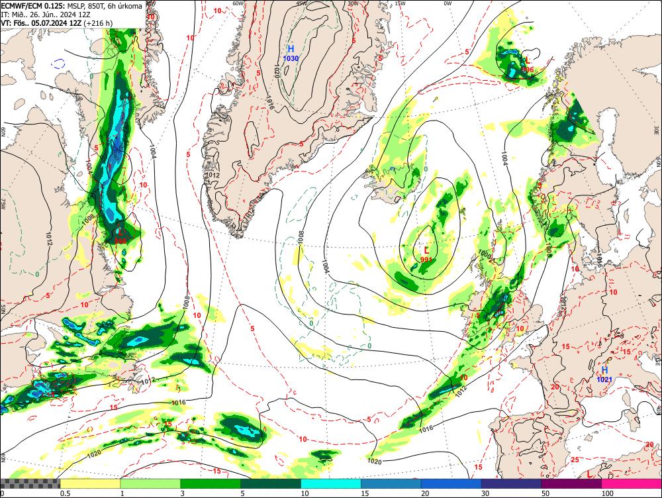
Task: Click the steel blue 15–20 mm legend swatch
Action: [391, 483]
